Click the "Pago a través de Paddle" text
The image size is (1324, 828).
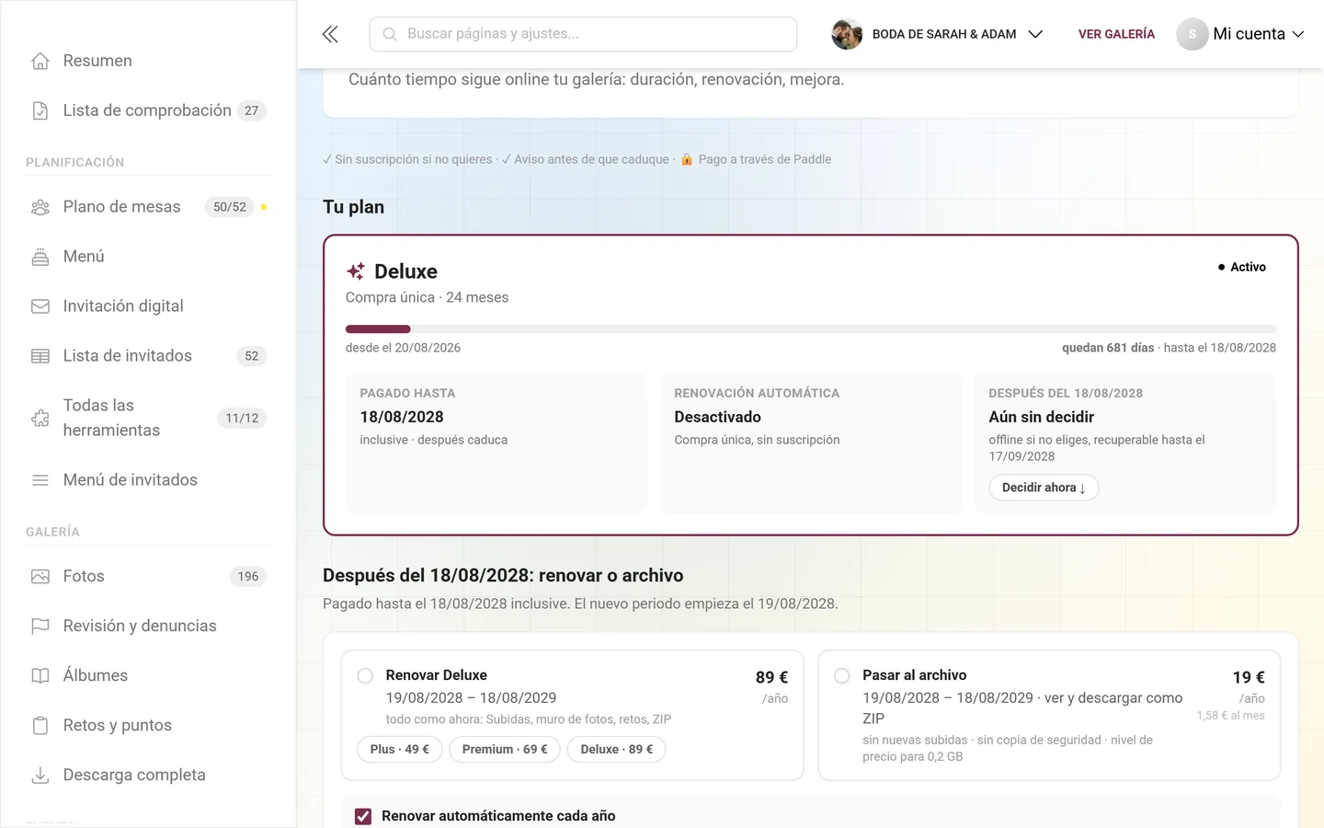pos(765,159)
